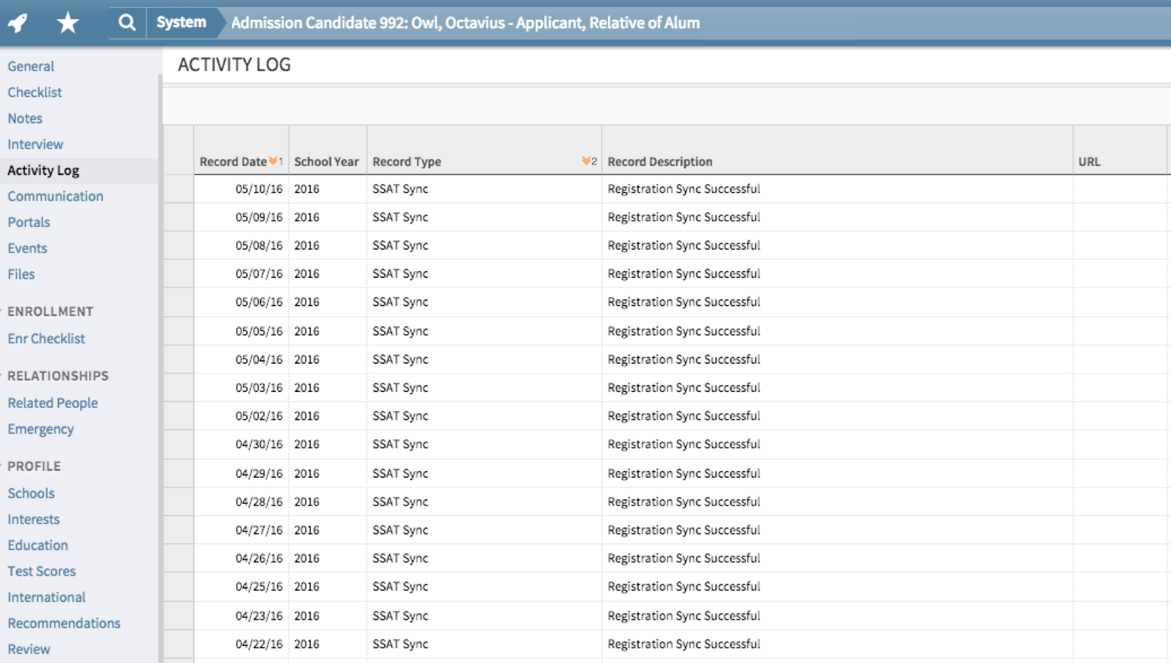Open Test Scores in the sidebar

click(x=41, y=571)
